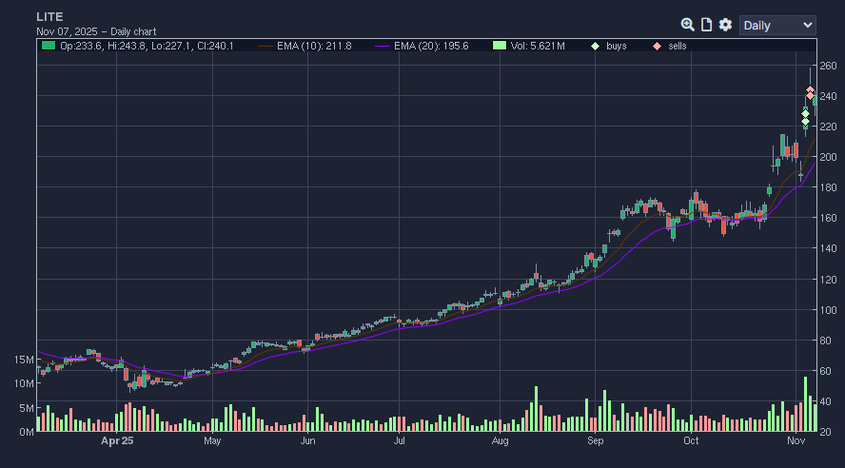Click the zoom magnifier icon
845x468 pixels.
click(x=687, y=25)
